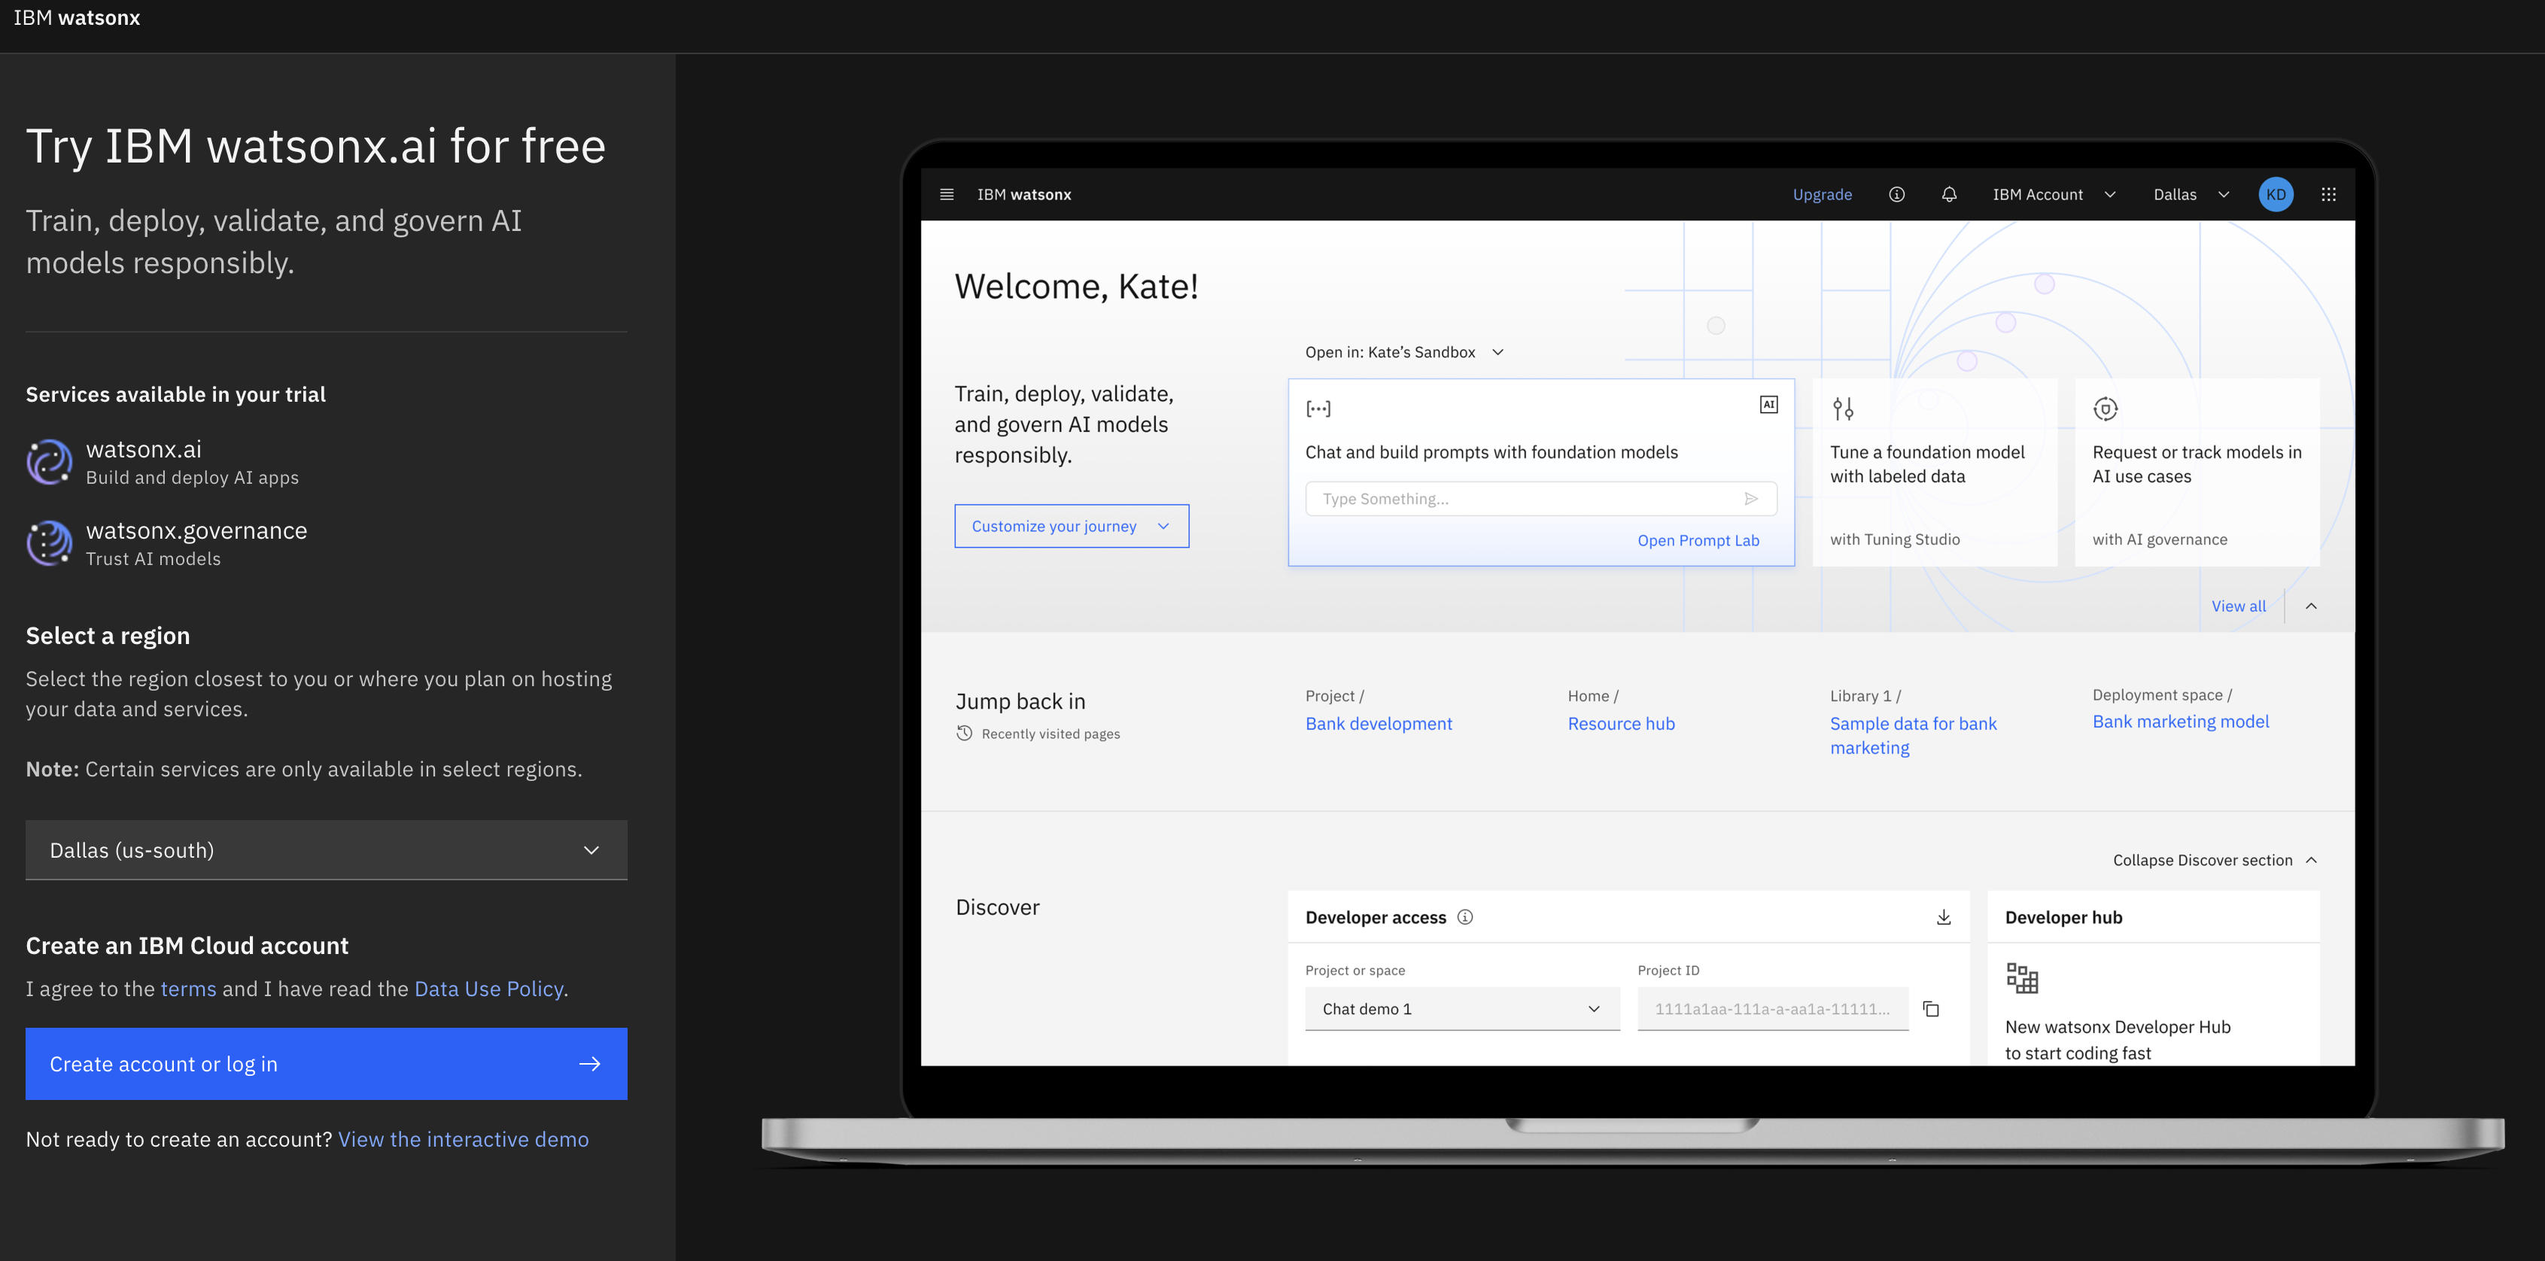Click IBM watsonx label in laptop header
The height and width of the screenshot is (1261, 2545).
click(x=1023, y=195)
